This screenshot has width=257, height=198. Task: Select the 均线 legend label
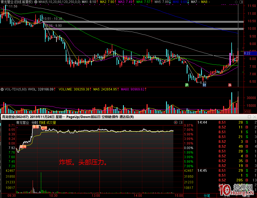pyautogui.click(x=42, y=123)
